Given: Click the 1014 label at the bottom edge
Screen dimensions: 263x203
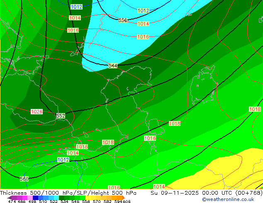Looking at the screenshot, I should click(159, 186).
